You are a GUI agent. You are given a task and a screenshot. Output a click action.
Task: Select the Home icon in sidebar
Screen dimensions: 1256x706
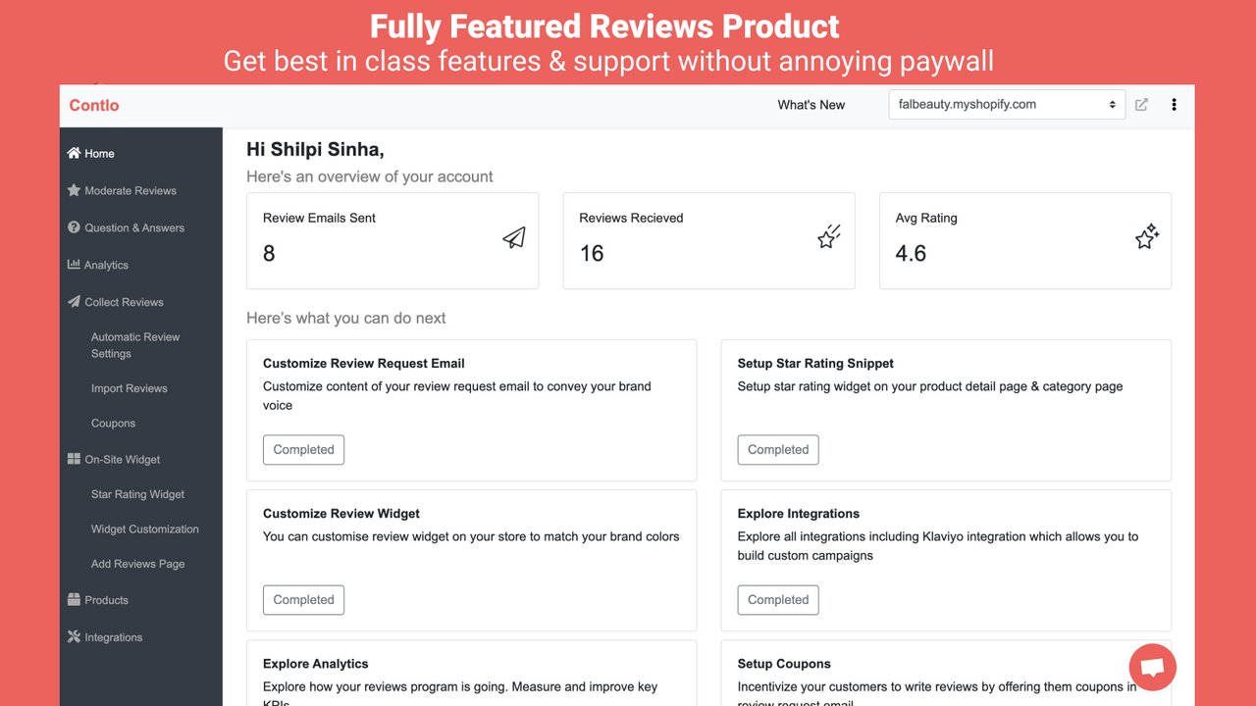click(73, 153)
